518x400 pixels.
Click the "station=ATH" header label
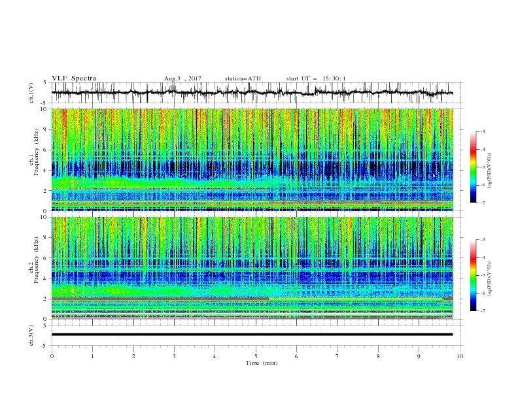(243, 78)
